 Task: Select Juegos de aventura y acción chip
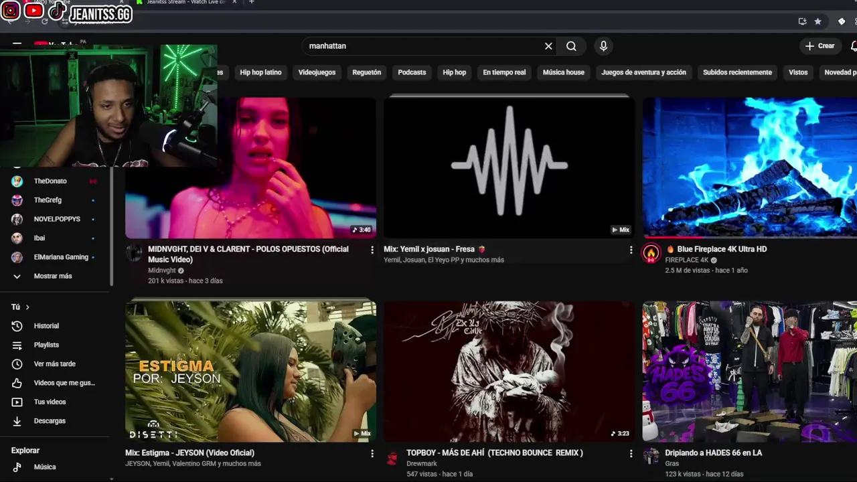coord(643,72)
